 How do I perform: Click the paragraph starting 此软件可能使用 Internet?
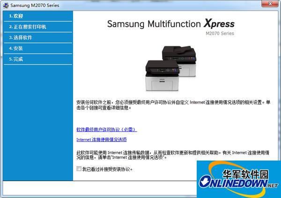click(x=173, y=155)
